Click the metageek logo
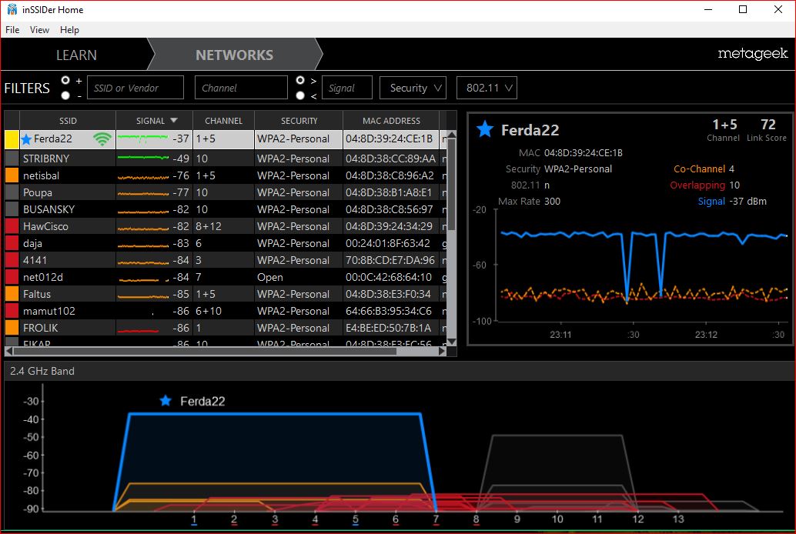Image resolution: width=796 pixels, height=534 pixels. coord(751,55)
